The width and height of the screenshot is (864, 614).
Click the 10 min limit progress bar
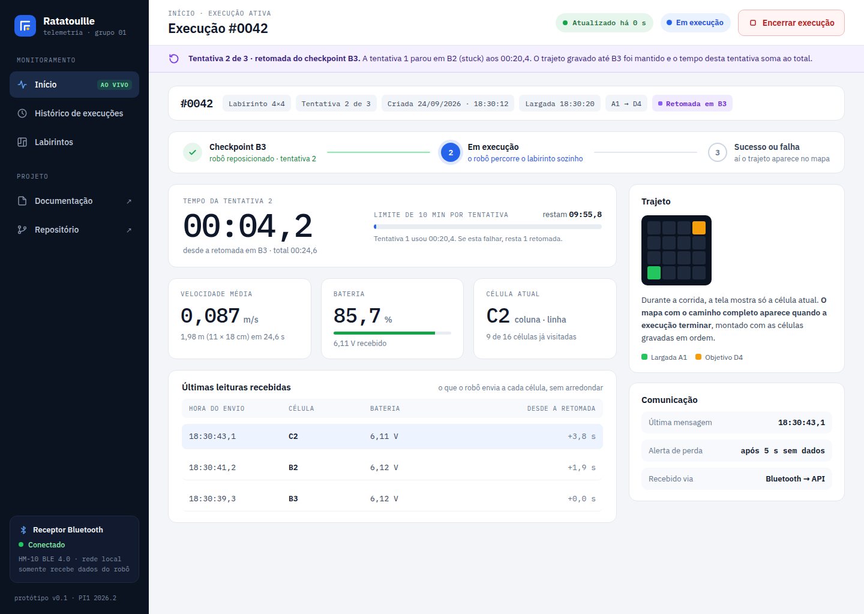488,227
